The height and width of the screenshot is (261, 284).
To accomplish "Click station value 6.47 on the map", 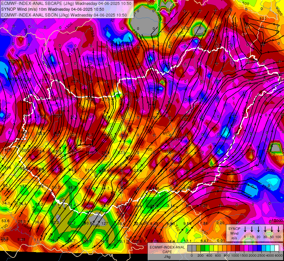I will (205, 241).
